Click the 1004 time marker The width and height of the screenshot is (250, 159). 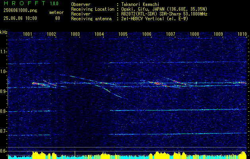[99, 34]
